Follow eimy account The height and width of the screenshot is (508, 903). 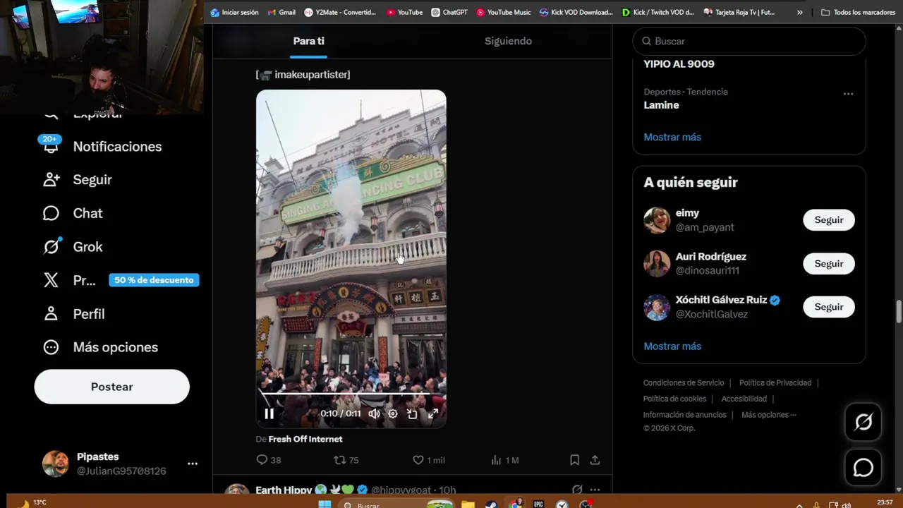click(x=829, y=220)
